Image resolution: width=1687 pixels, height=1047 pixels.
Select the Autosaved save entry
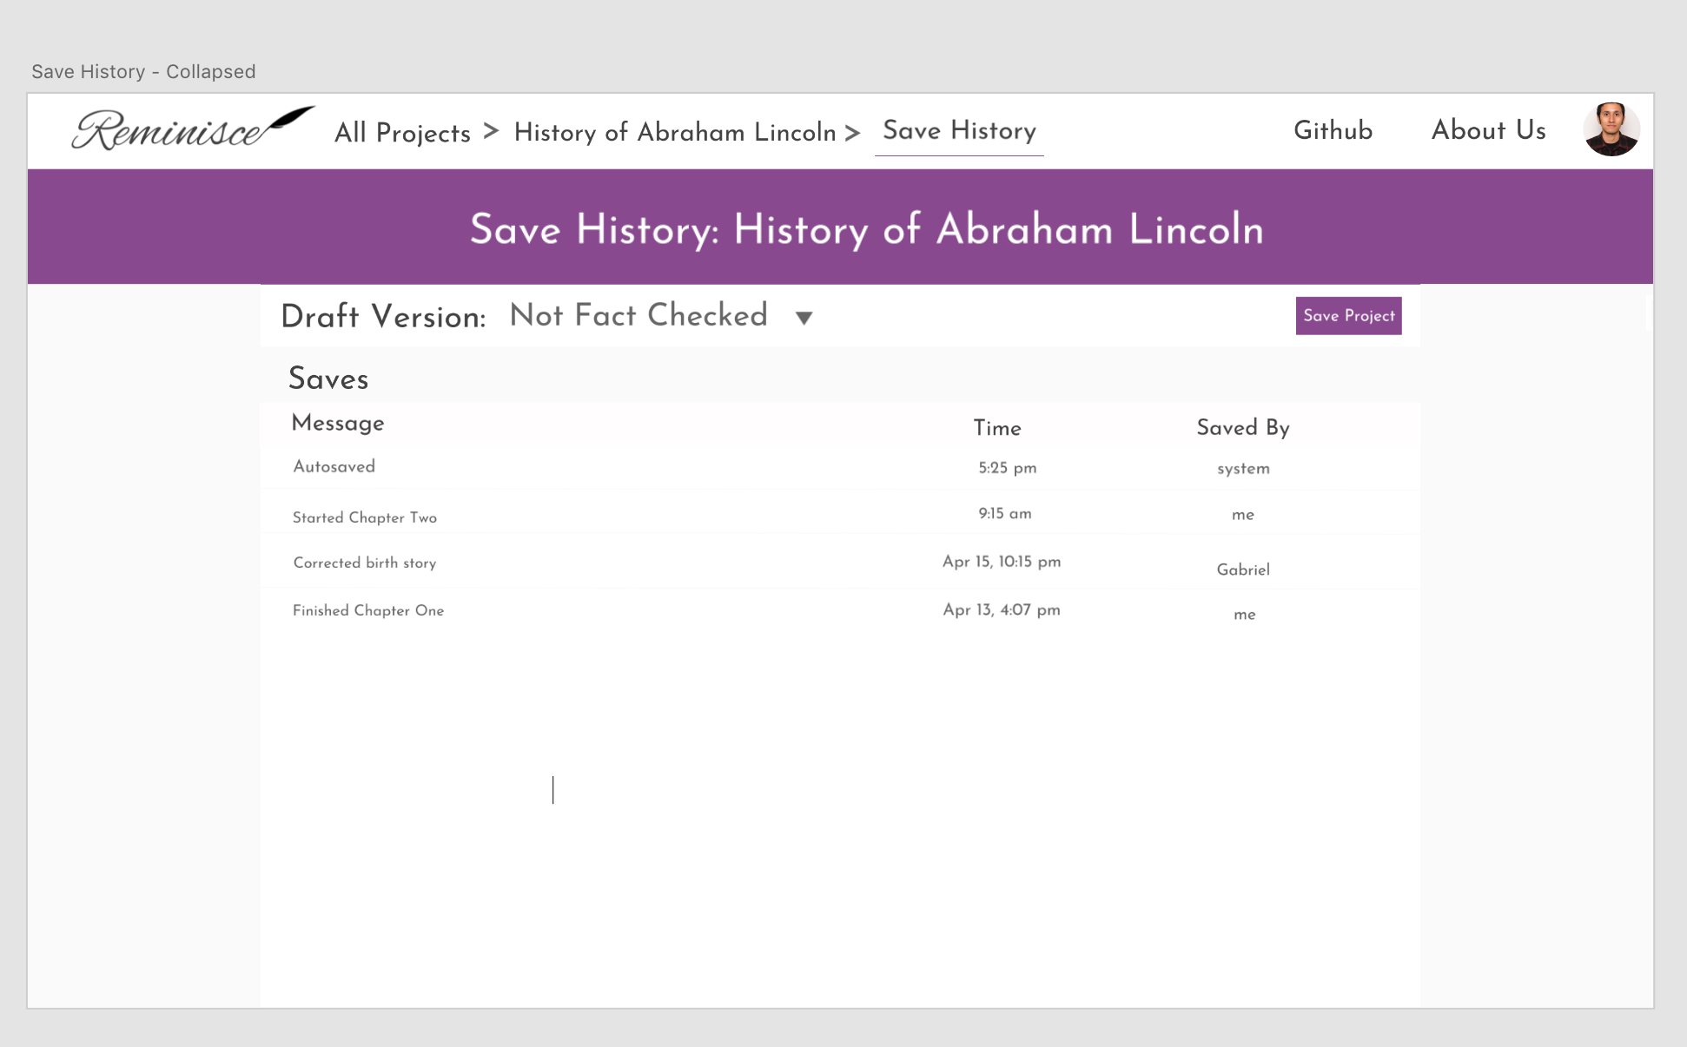click(x=334, y=467)
